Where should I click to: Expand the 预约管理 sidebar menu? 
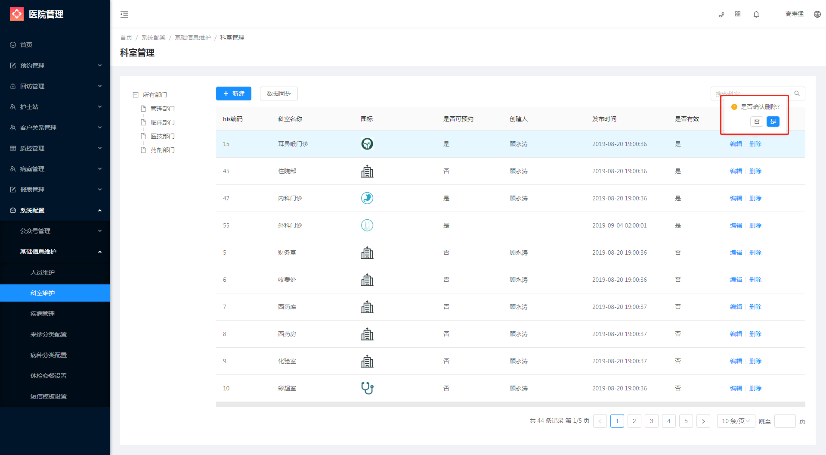pyautogui.click(x=55, y=65)
